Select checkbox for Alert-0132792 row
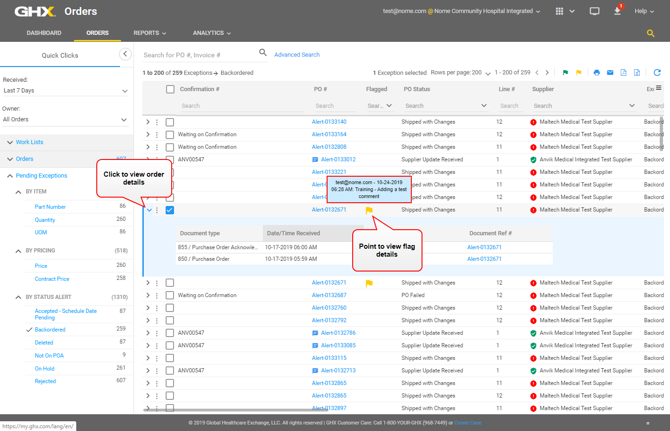 pos(170,320)
